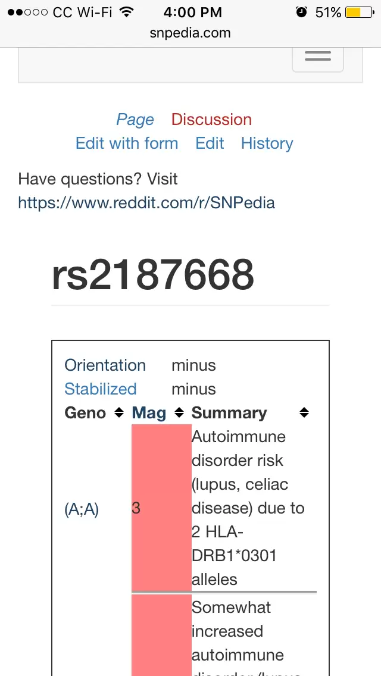Screen dimensions: 381x676
Task: Open the Orientation property link
Action: pyautogui.click(x=105, y=365)
